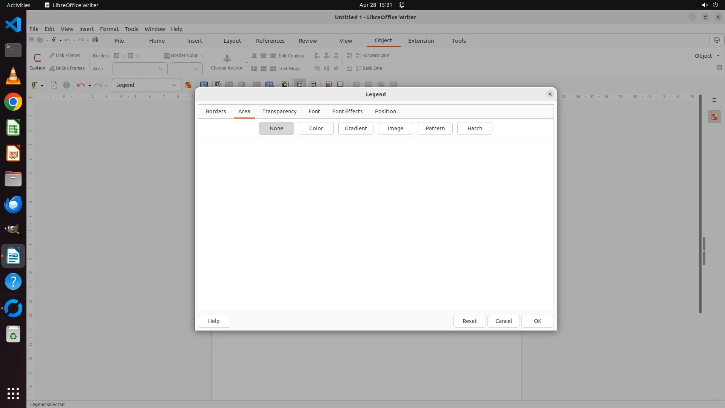This screenshot has width=725, height=408.
Task: Click Export as PDF toolbar icon
Action: pos(54,85)
